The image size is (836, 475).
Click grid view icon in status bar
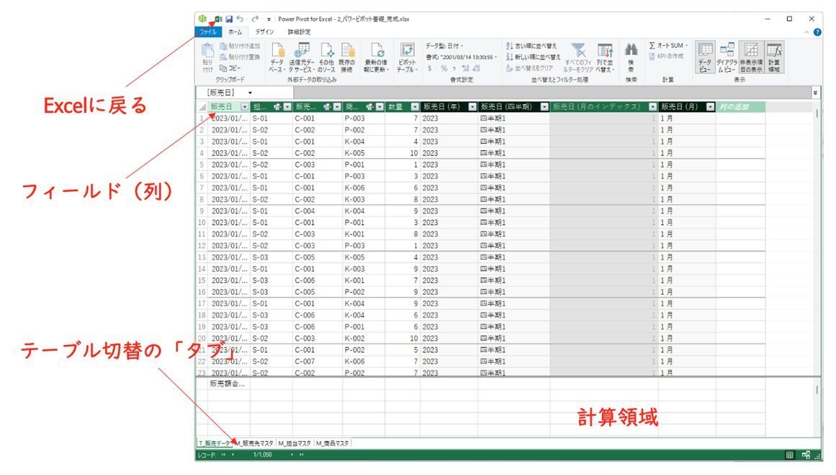point(790,456)
